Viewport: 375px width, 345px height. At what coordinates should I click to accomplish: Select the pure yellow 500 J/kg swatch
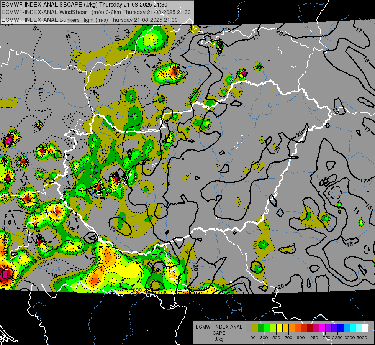coord(279,328)
